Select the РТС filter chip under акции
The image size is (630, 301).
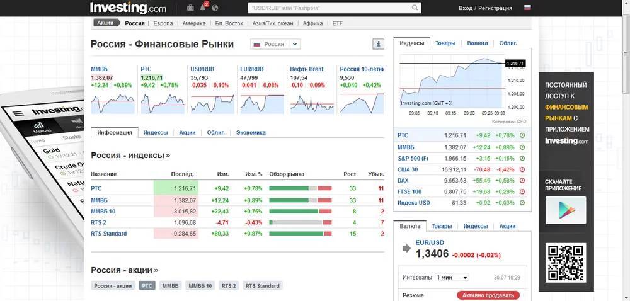(147, 286)
